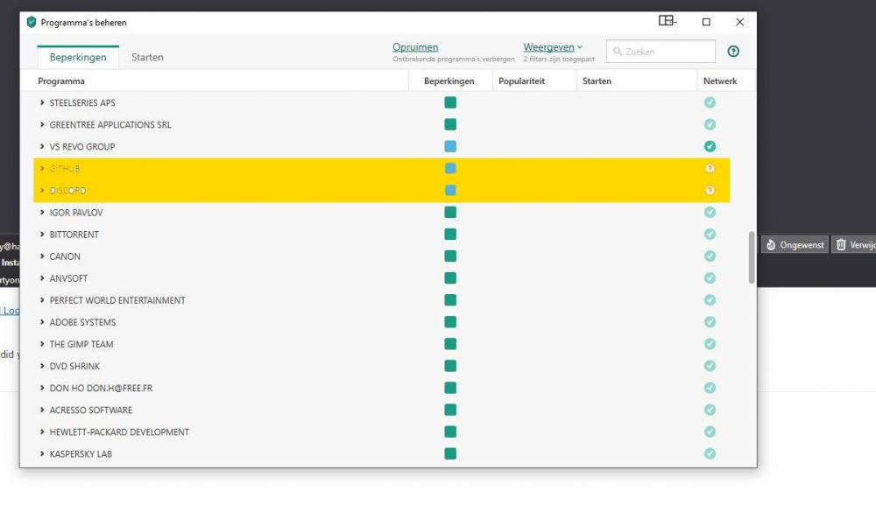Click network checkmark icon for BITTORRENT row

click(710, 235)
